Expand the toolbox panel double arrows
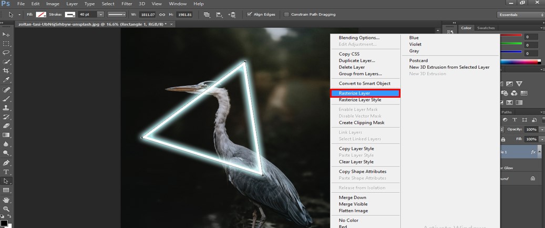 click(2, 23)
